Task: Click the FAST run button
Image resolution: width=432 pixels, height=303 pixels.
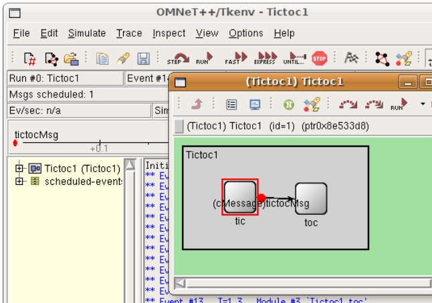Action: pyautogui.click(x=236, y=59)
